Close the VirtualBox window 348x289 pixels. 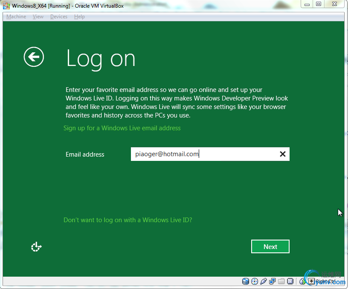334,4
